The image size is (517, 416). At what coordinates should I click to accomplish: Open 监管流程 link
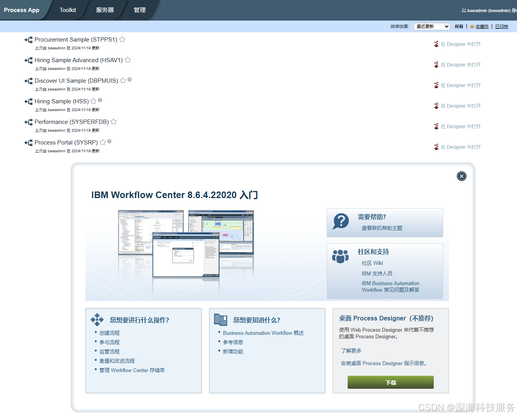point(110,352)
